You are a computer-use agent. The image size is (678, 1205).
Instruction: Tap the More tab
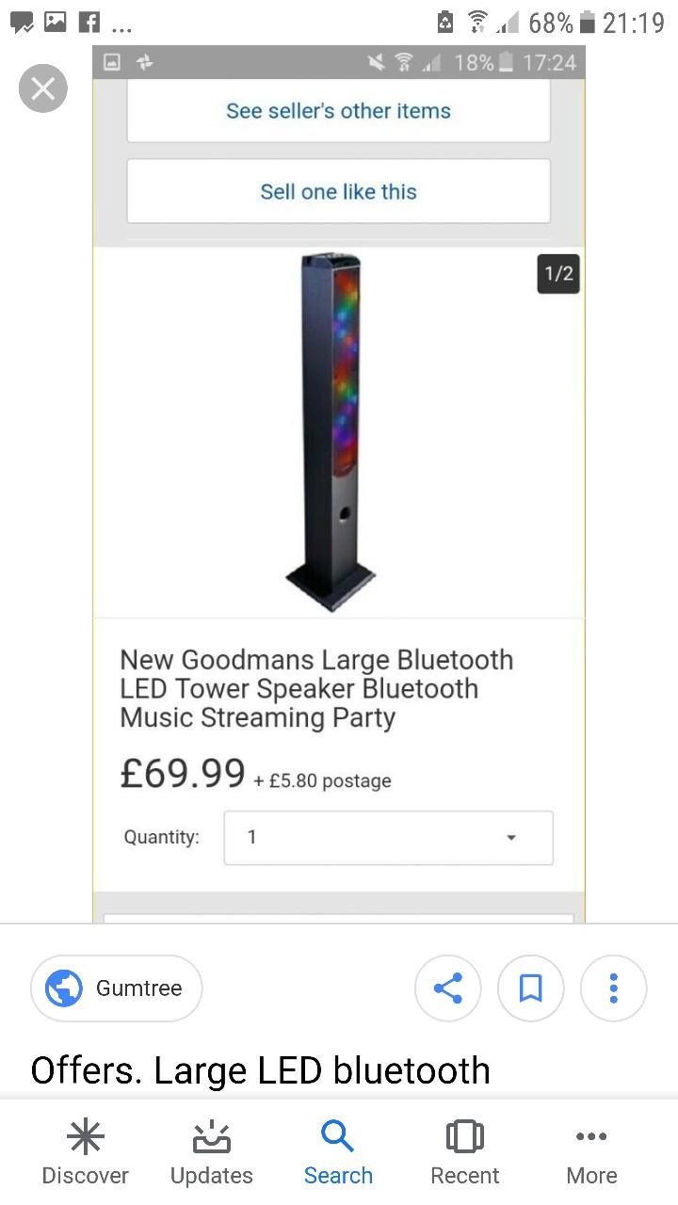tap(591, 1152)
